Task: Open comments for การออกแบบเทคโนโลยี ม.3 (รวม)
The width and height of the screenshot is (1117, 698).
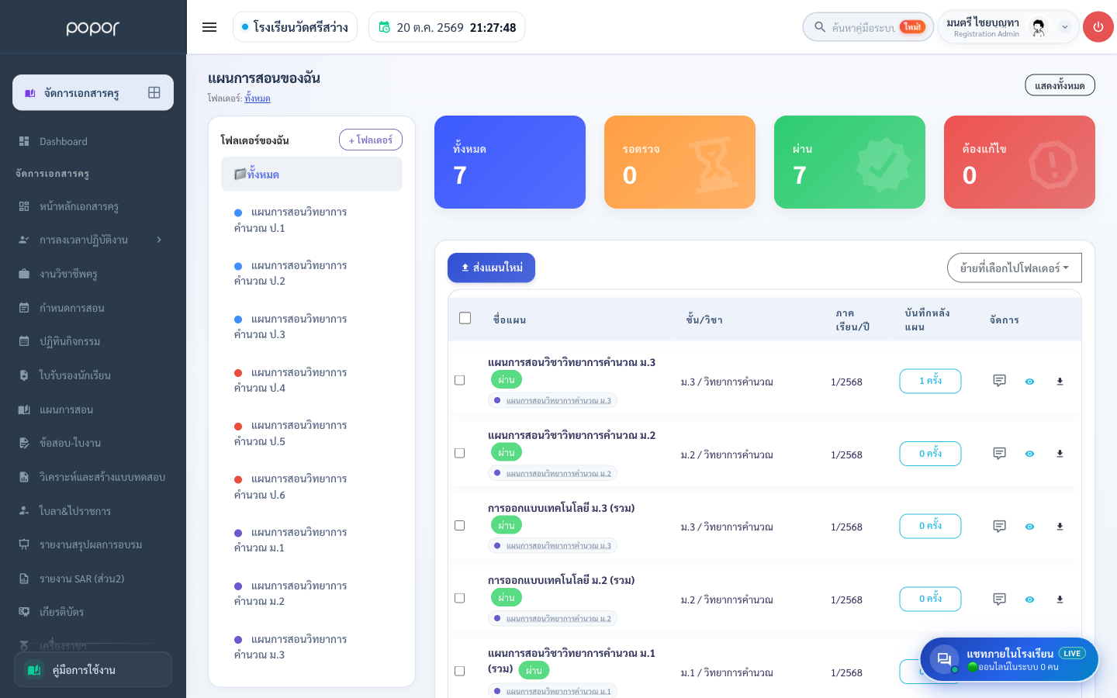Action: 999,527
